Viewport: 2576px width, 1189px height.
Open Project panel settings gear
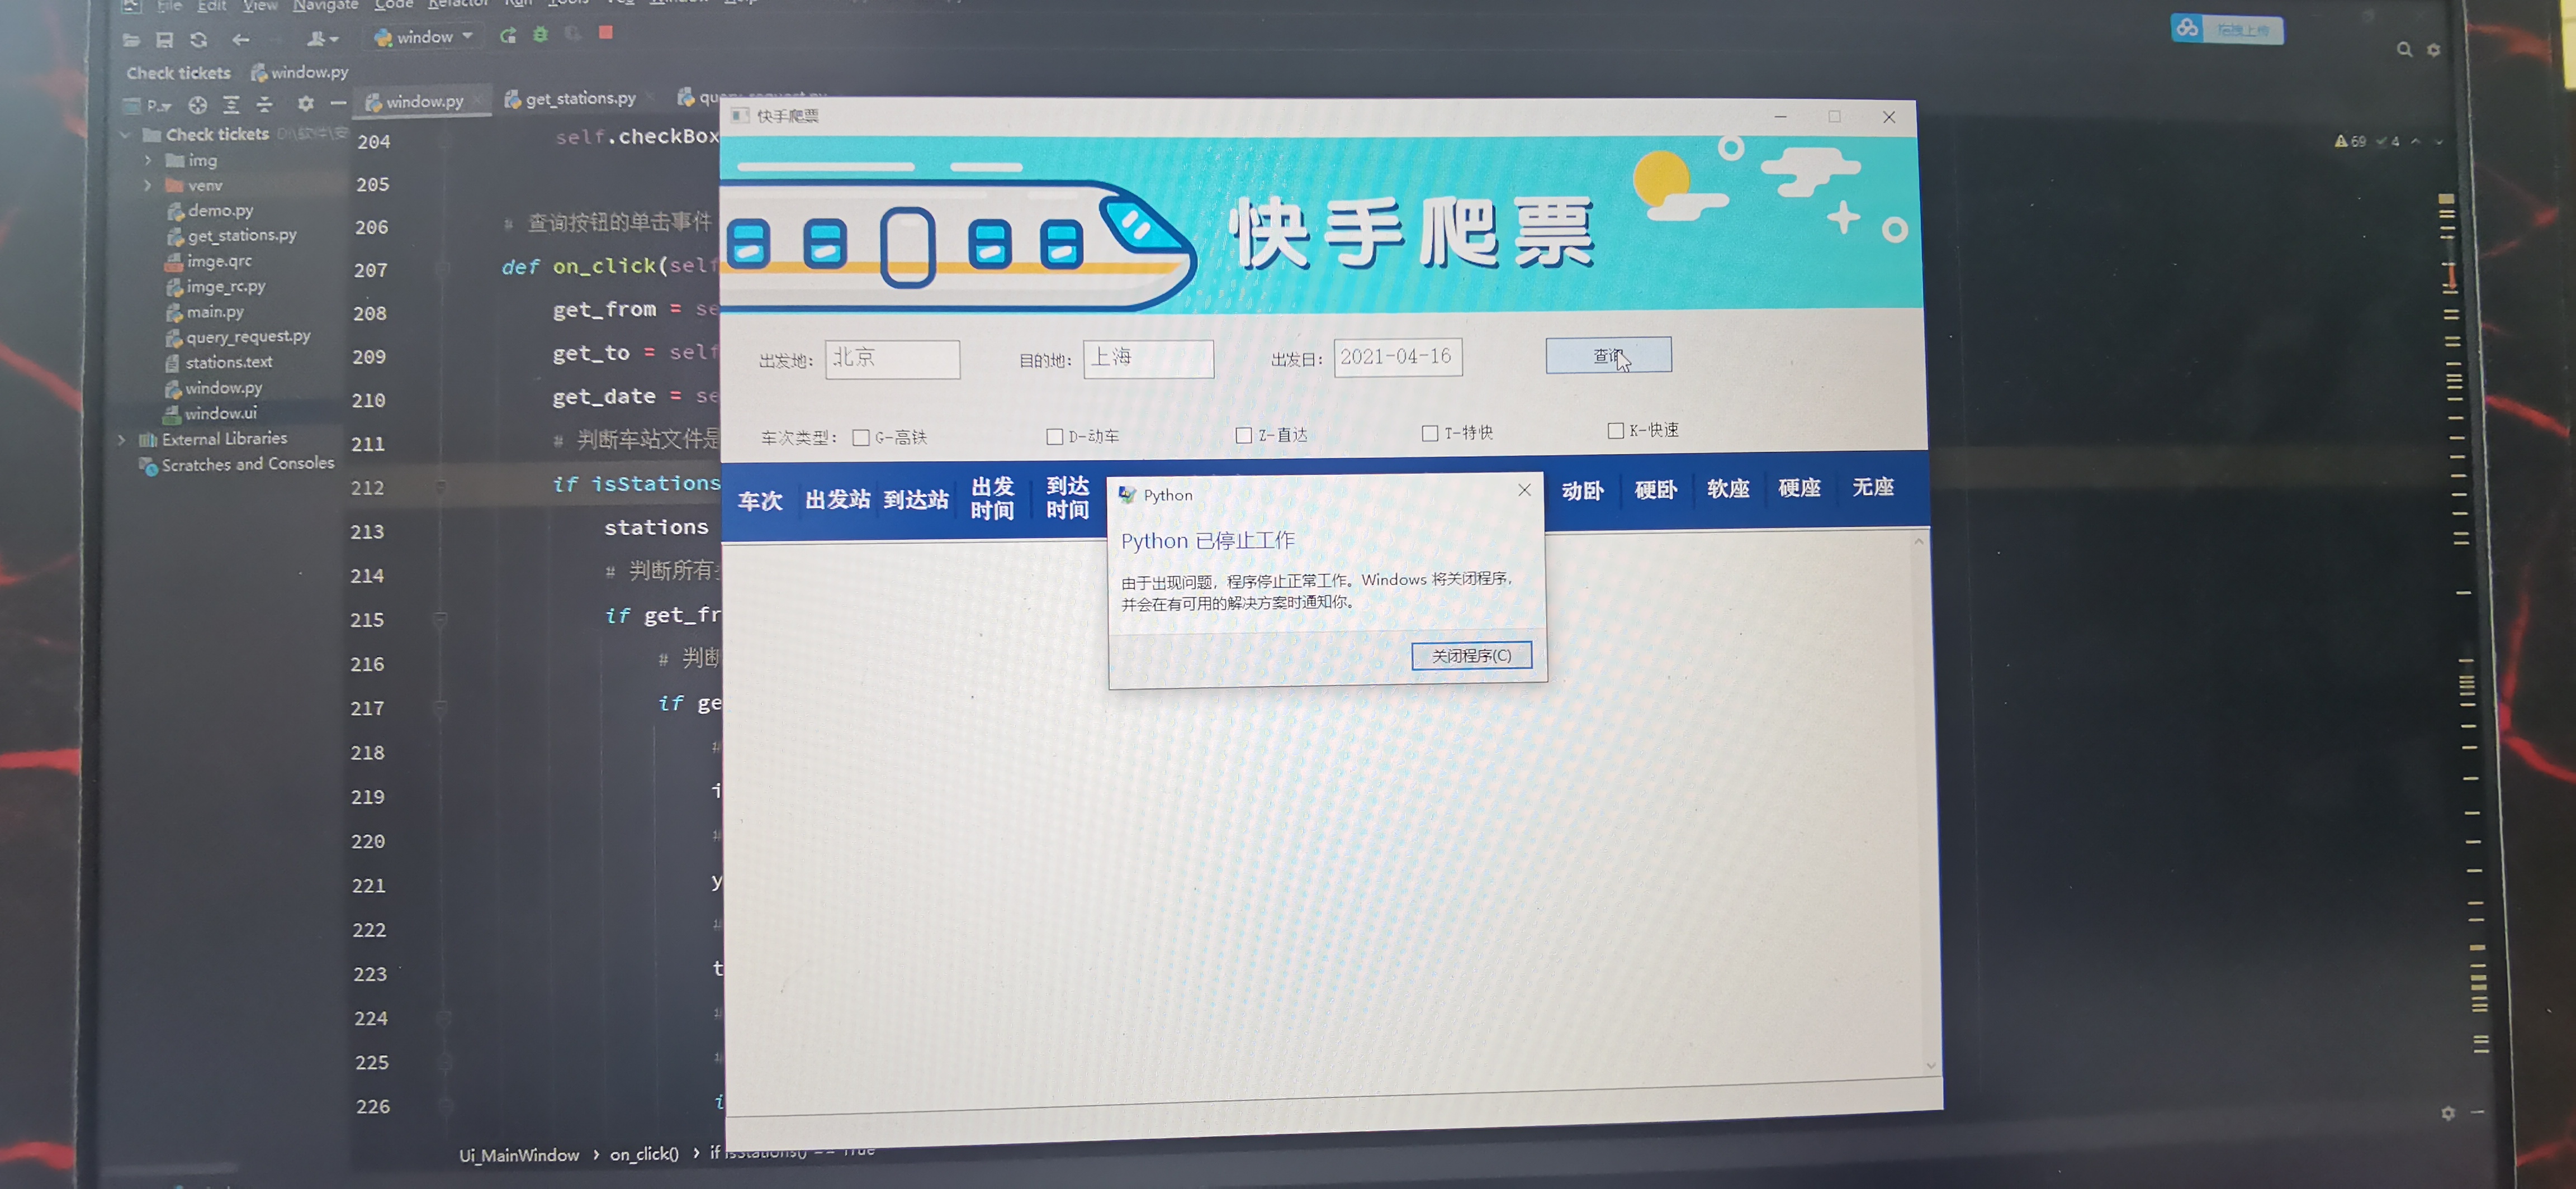click(306, 103)
